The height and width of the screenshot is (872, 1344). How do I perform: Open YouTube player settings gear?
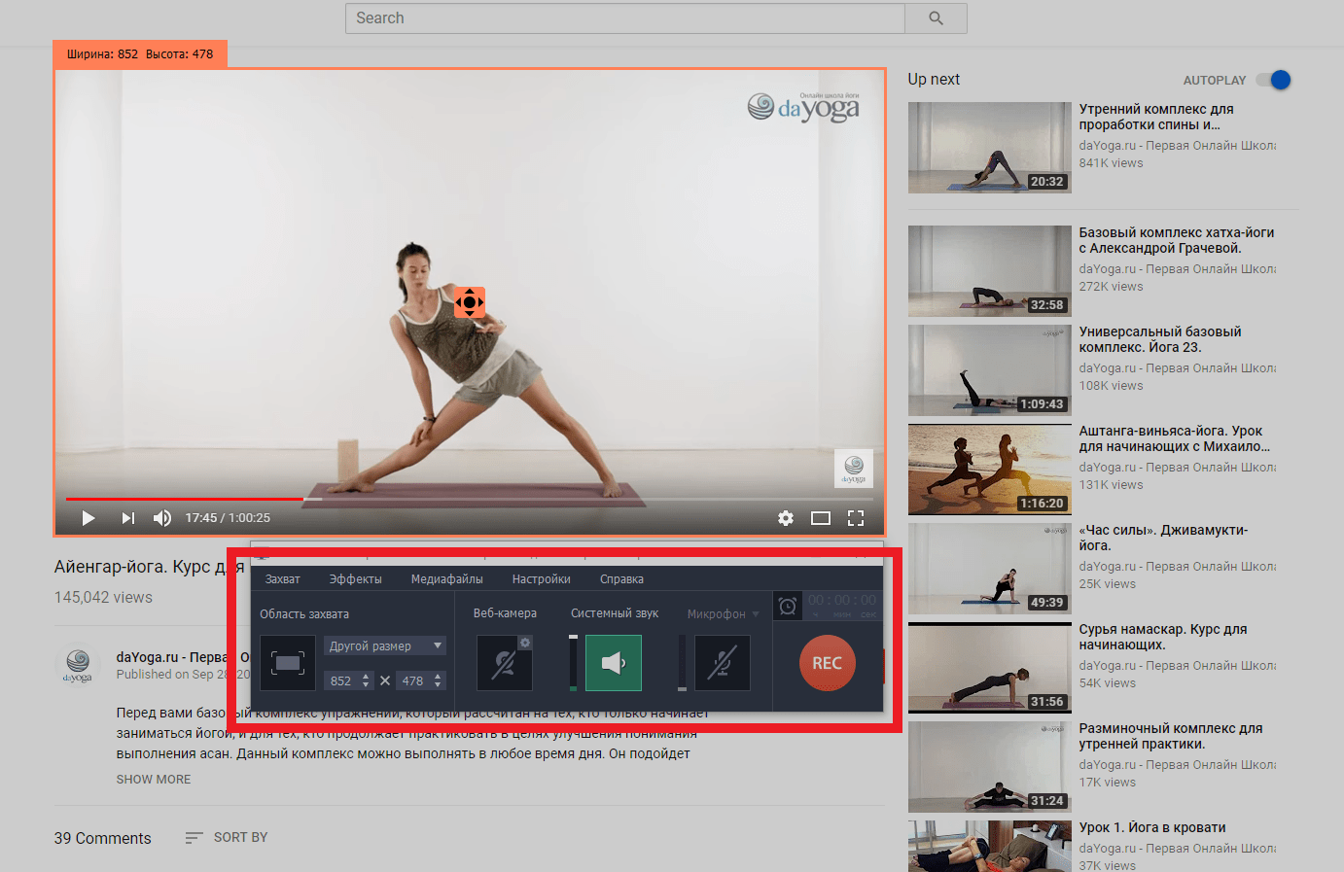click(x=786, y=518)
